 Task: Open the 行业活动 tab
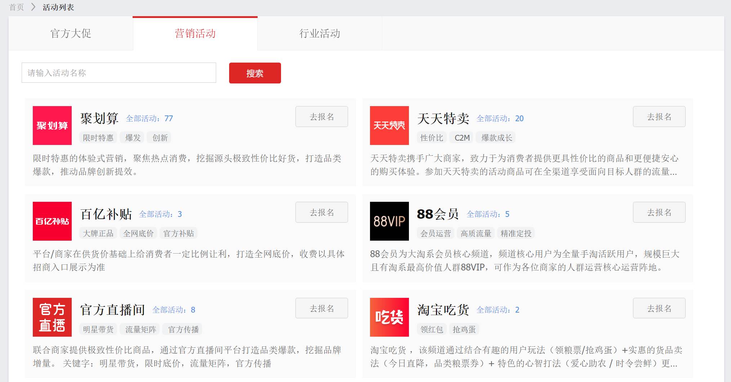point(320,33)
